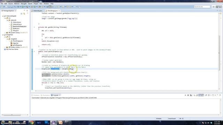
Task: Select My First Java Game project
Action: [x=12, y=49]
